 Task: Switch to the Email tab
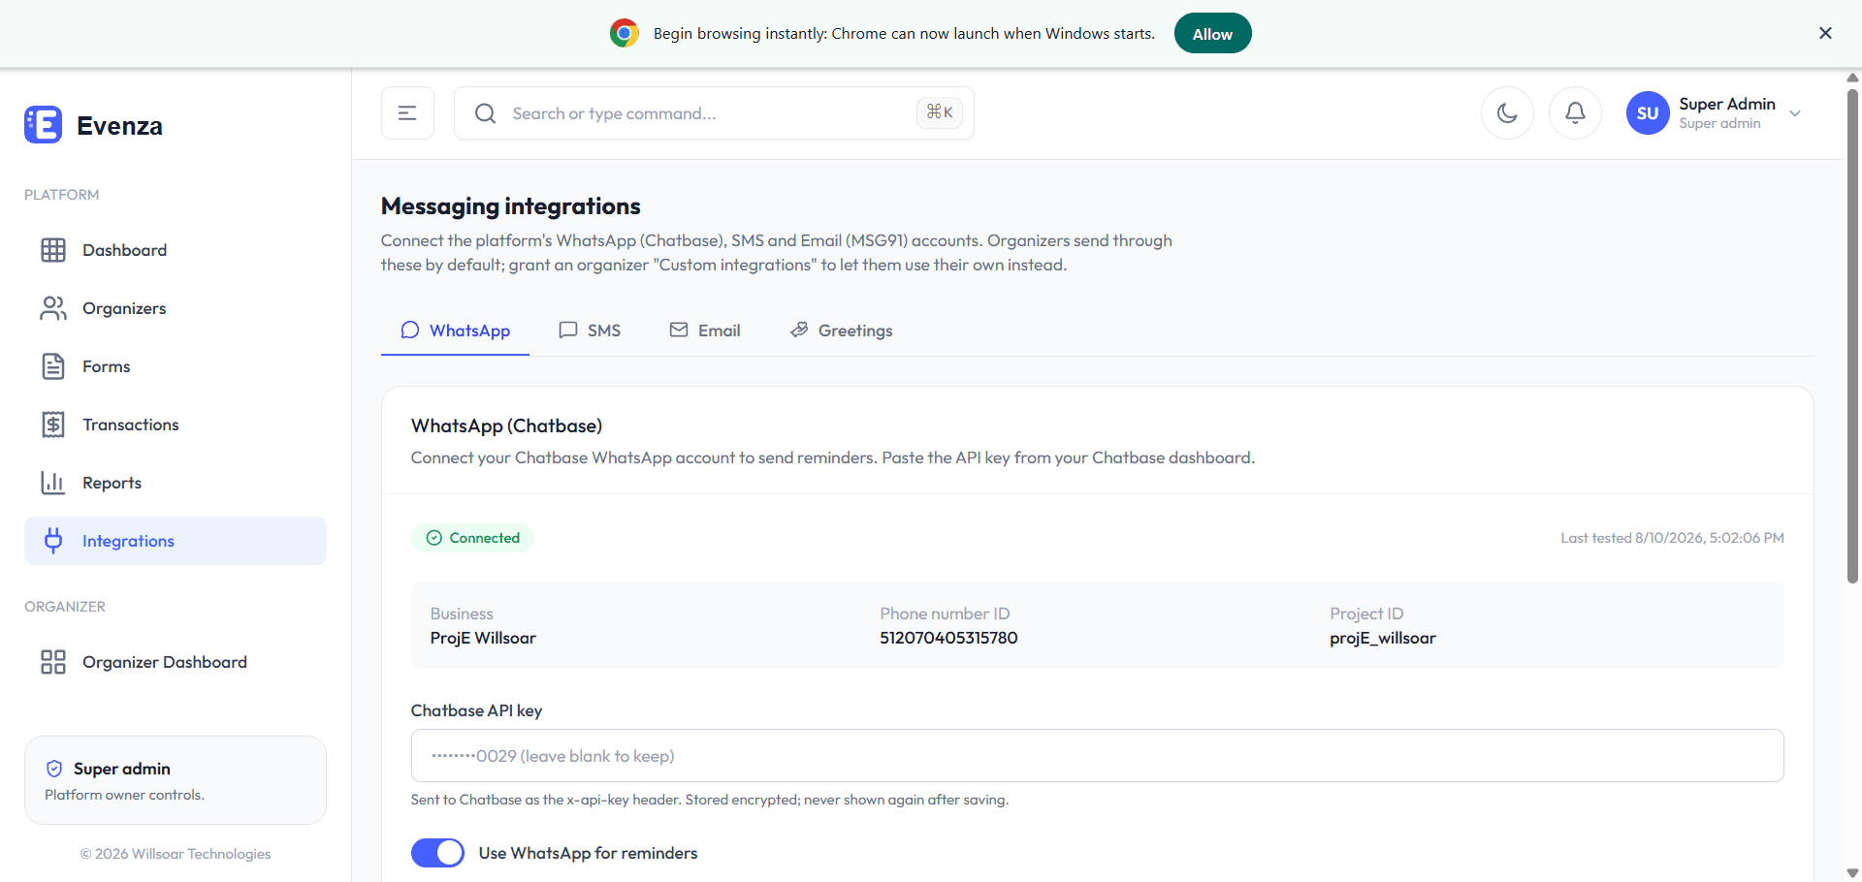tap(705, 331)
